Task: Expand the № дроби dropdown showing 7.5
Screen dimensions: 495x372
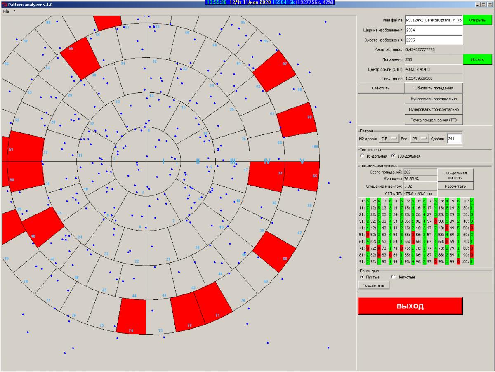Action: [389, 139]
